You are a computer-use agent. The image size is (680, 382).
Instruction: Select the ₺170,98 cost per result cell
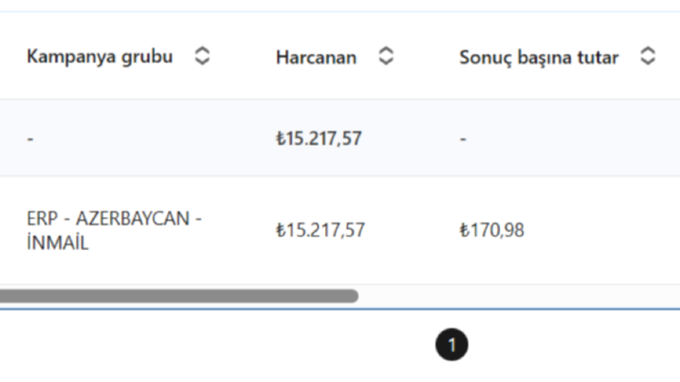coord(492,230)
